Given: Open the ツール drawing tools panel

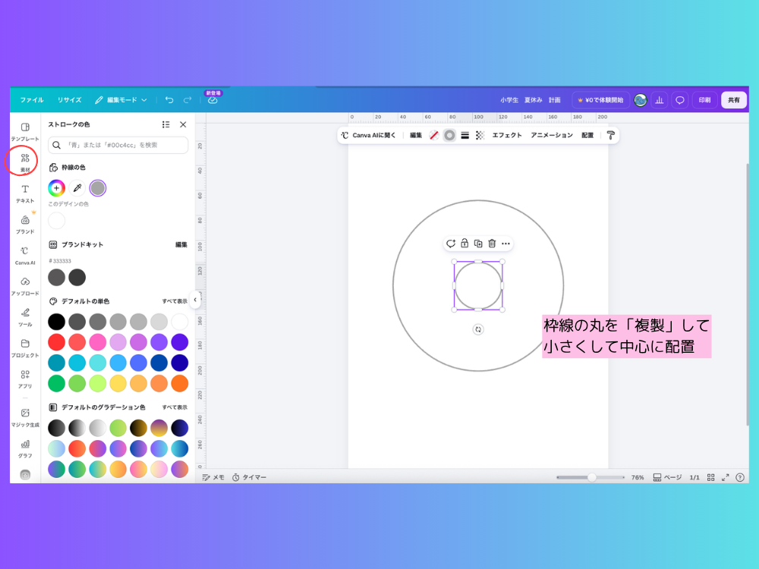Looking at the screenshot, I should [25, 317].
